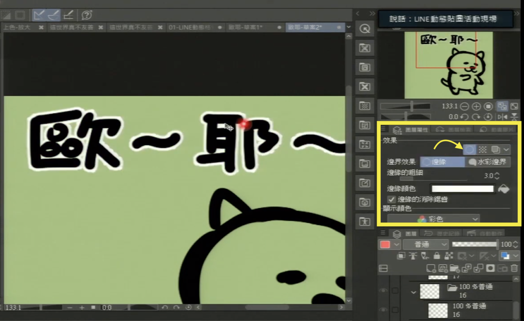Image resolution: width=524 pixels, height=321 pixels.
Task: Click the layer opacity slider
Action: tap(475, 244)
